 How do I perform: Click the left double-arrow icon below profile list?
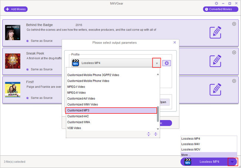(x=148, y=134)
